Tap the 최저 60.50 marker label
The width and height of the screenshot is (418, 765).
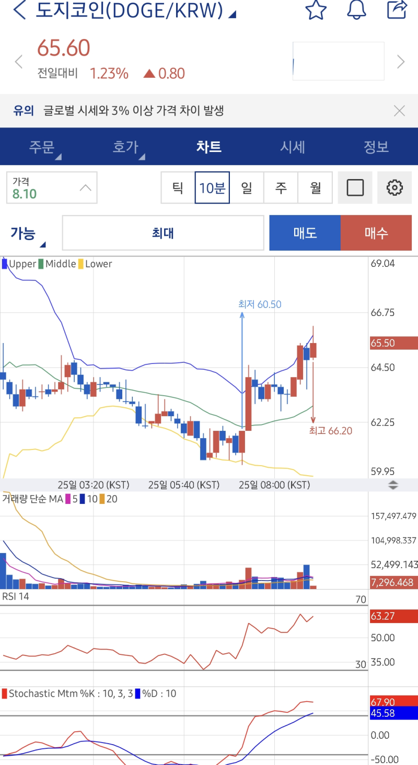point(259,304)
